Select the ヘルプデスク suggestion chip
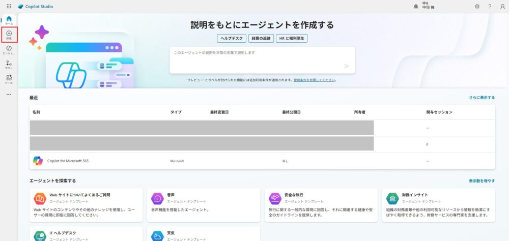509x241 pixels. pyautogui.click(x=232, y=38)
